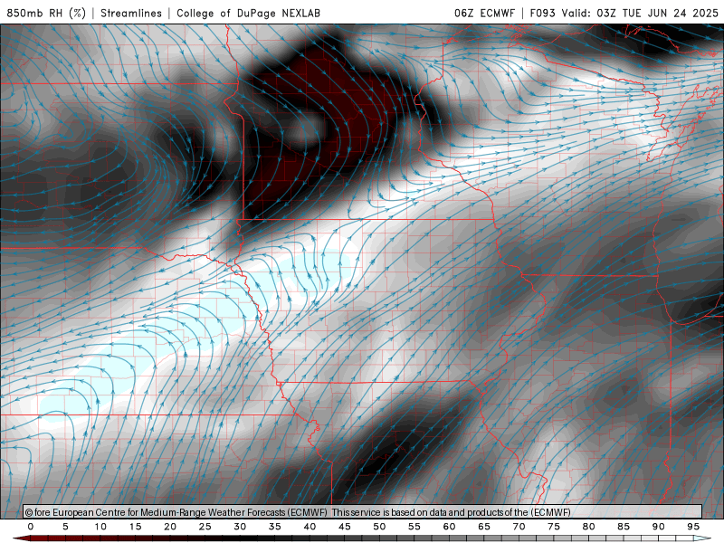Image resolution: width=724 pixels, height=543 pixels.
Task: Click the "0" value on color scale
Action: [x=31, y=527]
